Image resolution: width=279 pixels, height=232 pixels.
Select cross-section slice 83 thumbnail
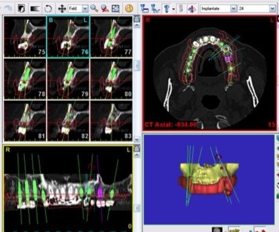(111, 121)
